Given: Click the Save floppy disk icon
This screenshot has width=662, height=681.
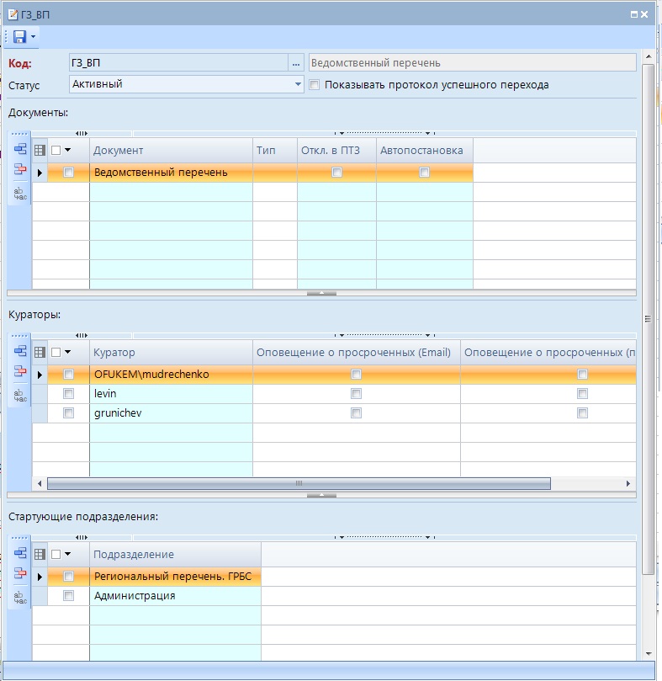Looking at the screenshot, I should 19,37.
